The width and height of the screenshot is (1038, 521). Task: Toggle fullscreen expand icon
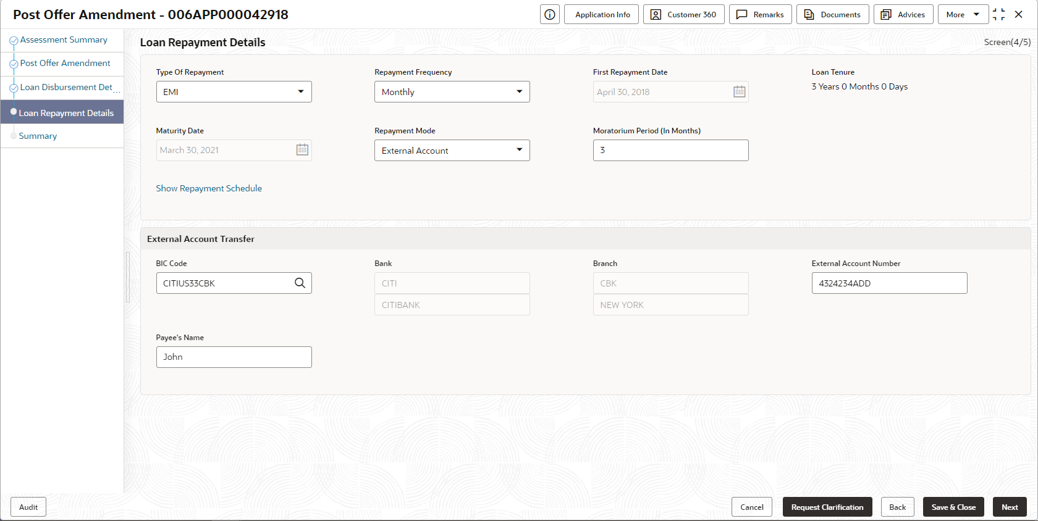[998, 15]
